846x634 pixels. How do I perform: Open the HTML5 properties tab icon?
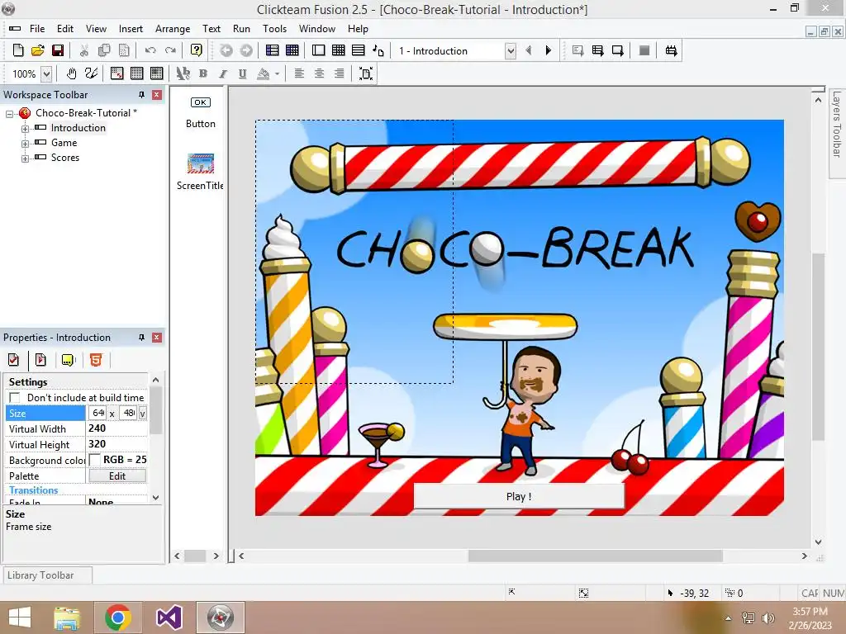[x=96, y=360]
